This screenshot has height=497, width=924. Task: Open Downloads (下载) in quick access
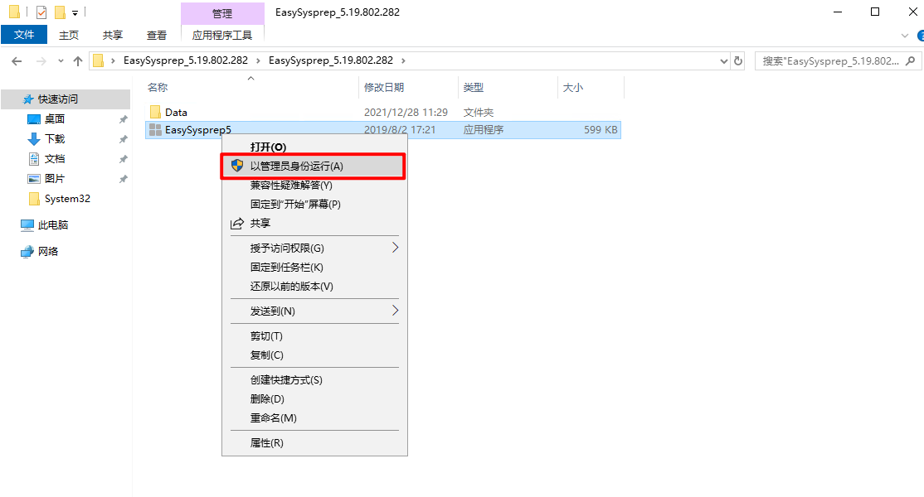54,139
